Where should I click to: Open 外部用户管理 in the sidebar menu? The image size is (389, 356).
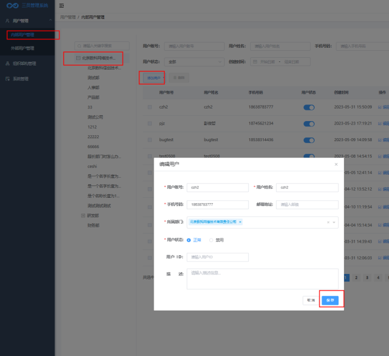pyautogui.click(x=22, y=48)
